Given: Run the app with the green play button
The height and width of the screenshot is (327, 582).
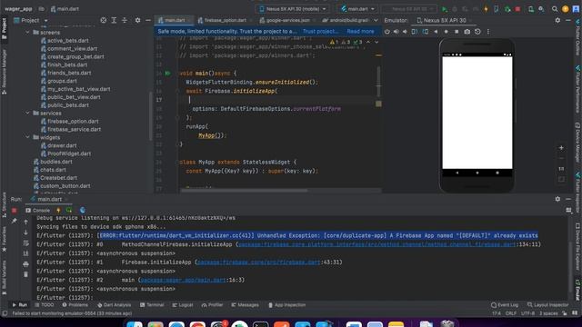Looking at the screenshot, I should click(444, 9).
